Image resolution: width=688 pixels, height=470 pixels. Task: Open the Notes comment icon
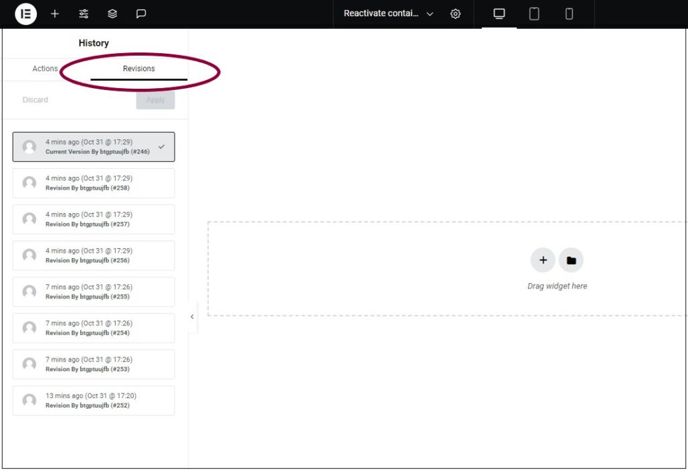[141, 13]
